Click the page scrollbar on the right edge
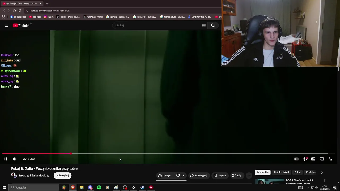Viewport: 340px width, 191px height. [339, 68]
